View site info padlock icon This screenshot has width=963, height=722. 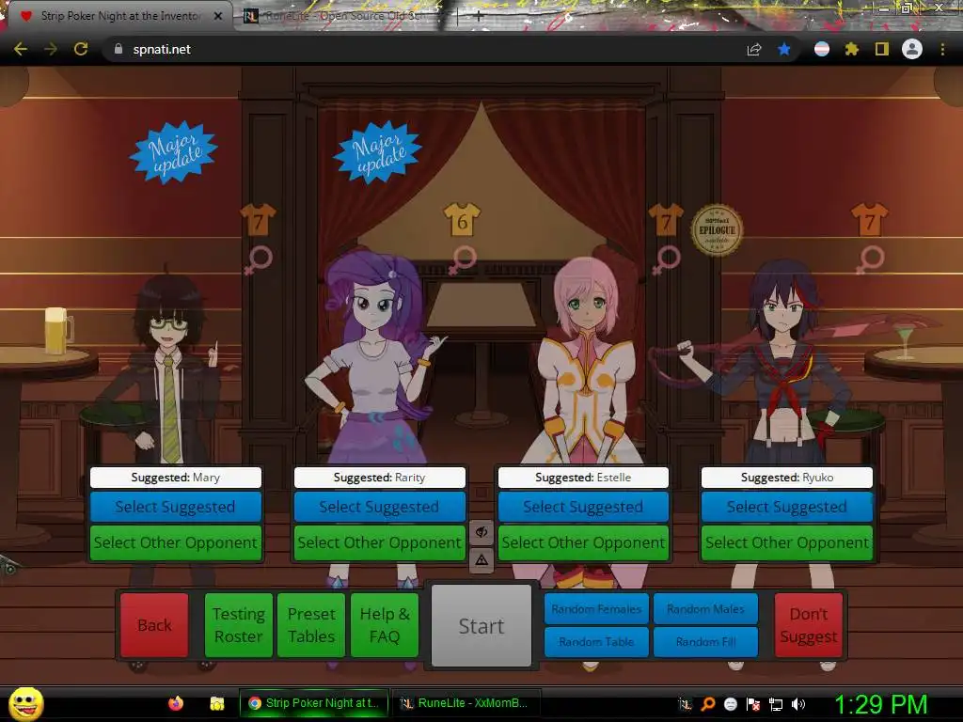tap(118, 49)
